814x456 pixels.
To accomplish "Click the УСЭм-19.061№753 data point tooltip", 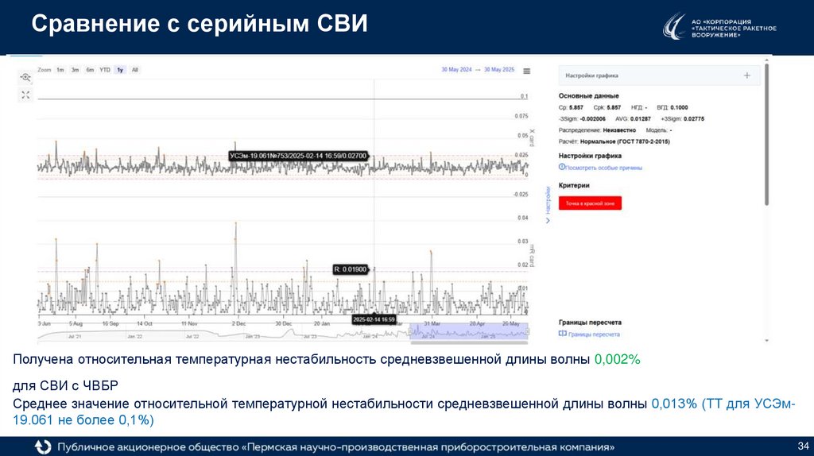I will pyautogui.click(x=299, y=156).
